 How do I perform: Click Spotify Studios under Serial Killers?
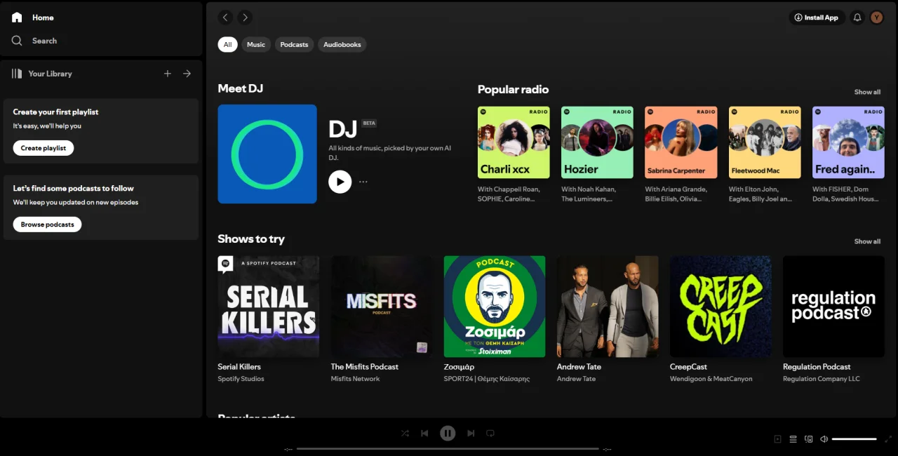coord(241,379)
